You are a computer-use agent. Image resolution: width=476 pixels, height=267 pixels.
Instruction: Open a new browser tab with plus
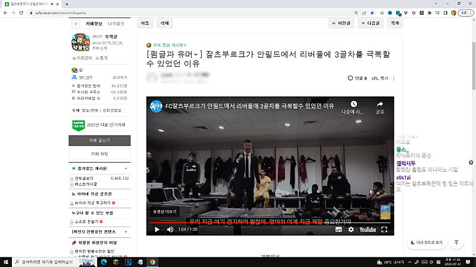click(x=67, y=4)
